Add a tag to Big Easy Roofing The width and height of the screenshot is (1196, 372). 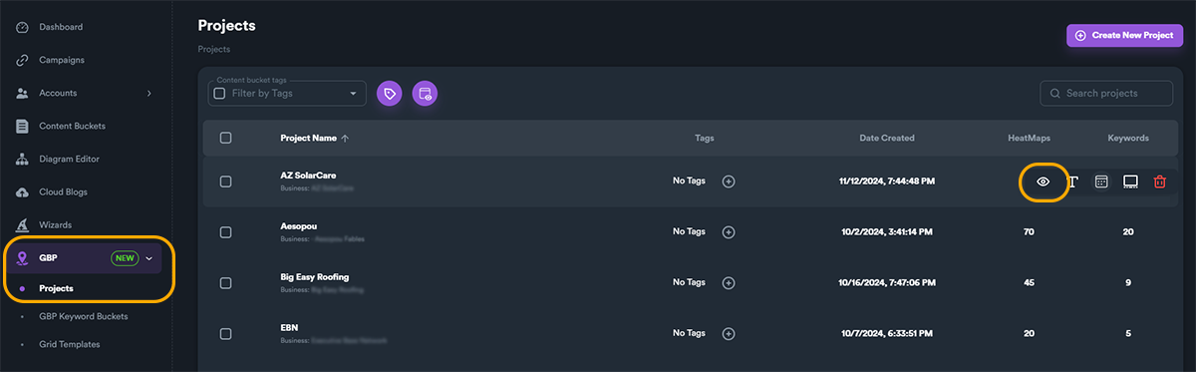tap(729, 282)
